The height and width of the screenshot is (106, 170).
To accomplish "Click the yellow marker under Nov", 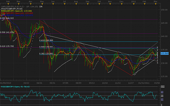I will 110,4.
